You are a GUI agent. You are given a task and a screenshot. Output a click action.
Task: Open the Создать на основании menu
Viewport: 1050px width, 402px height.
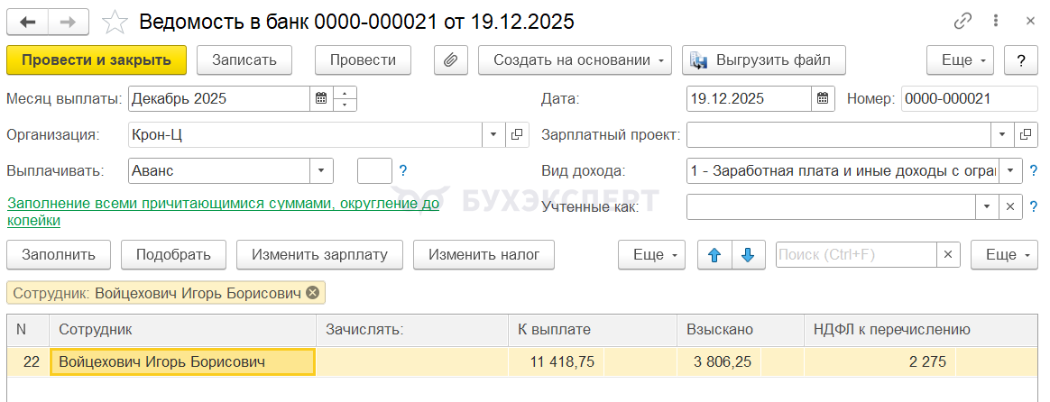pos(576,60)
